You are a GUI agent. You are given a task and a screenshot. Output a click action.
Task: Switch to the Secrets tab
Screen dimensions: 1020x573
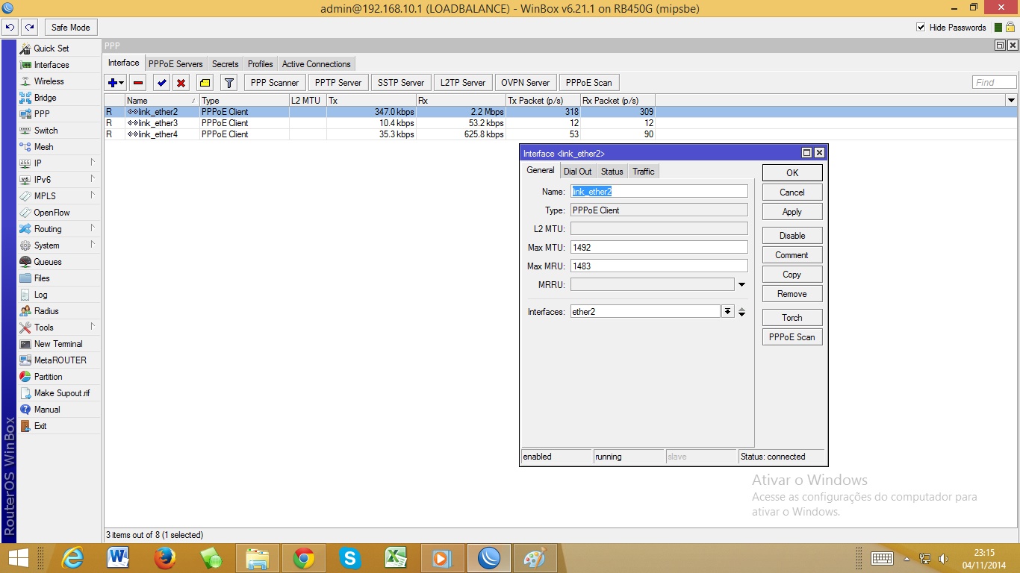(225, 64)
